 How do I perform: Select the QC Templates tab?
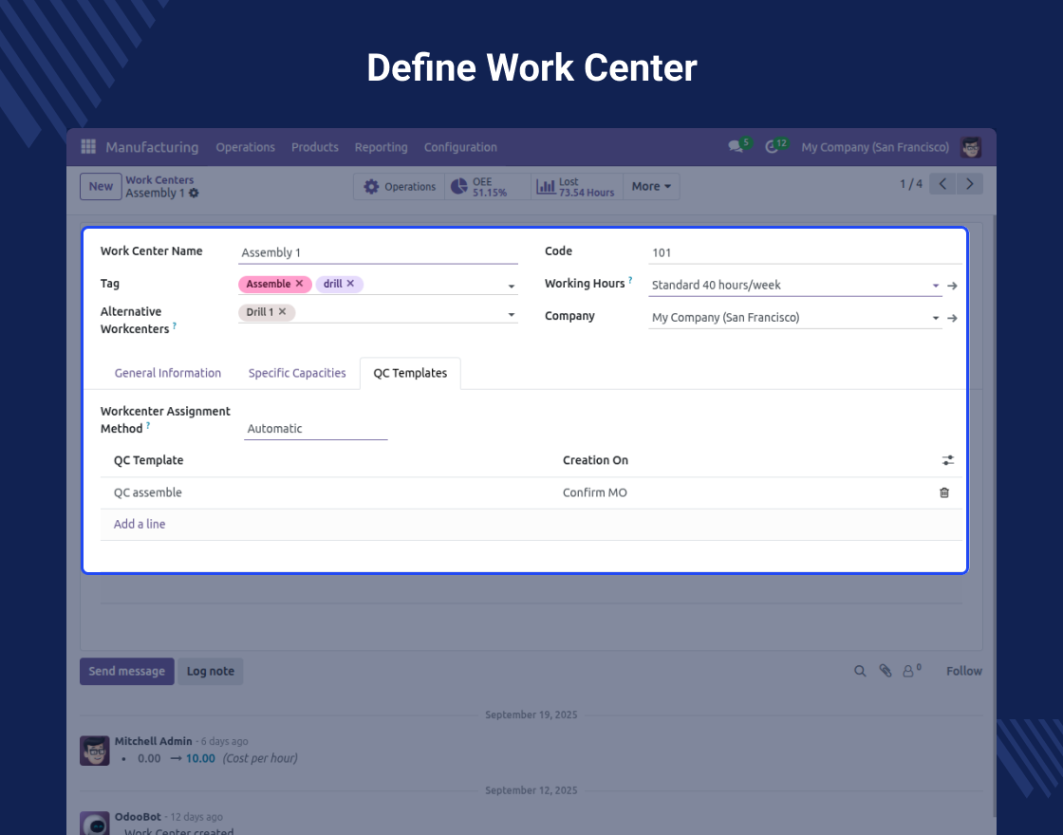[x=410, y=373]
